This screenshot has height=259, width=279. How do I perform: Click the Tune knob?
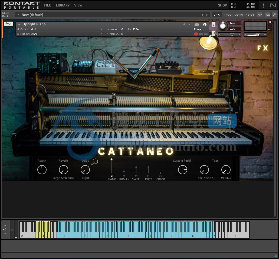[x=223, y=26]
